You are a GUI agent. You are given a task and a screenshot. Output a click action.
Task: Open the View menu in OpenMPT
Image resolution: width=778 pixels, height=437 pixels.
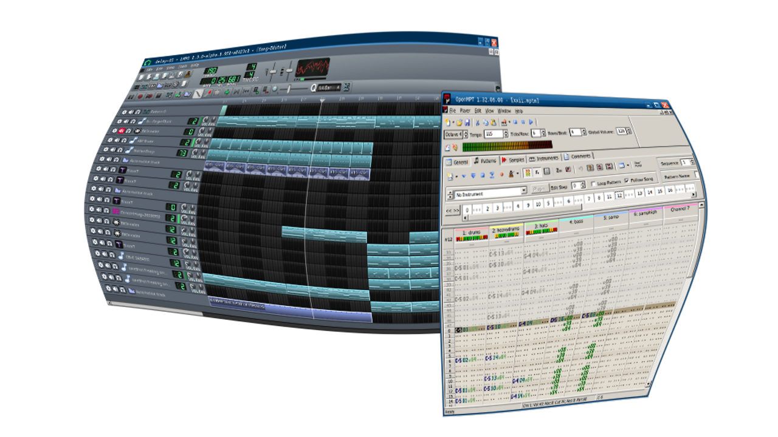coord(490,111)
